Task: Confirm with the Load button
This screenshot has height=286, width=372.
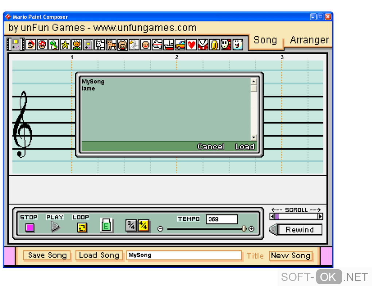Action: pyautogui.click(x=245, y=147)
